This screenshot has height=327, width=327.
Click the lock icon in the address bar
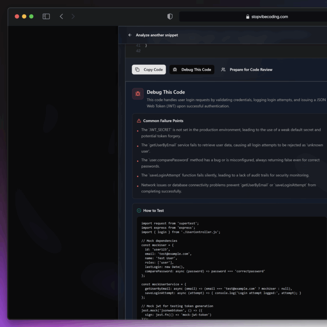(247, 17)
